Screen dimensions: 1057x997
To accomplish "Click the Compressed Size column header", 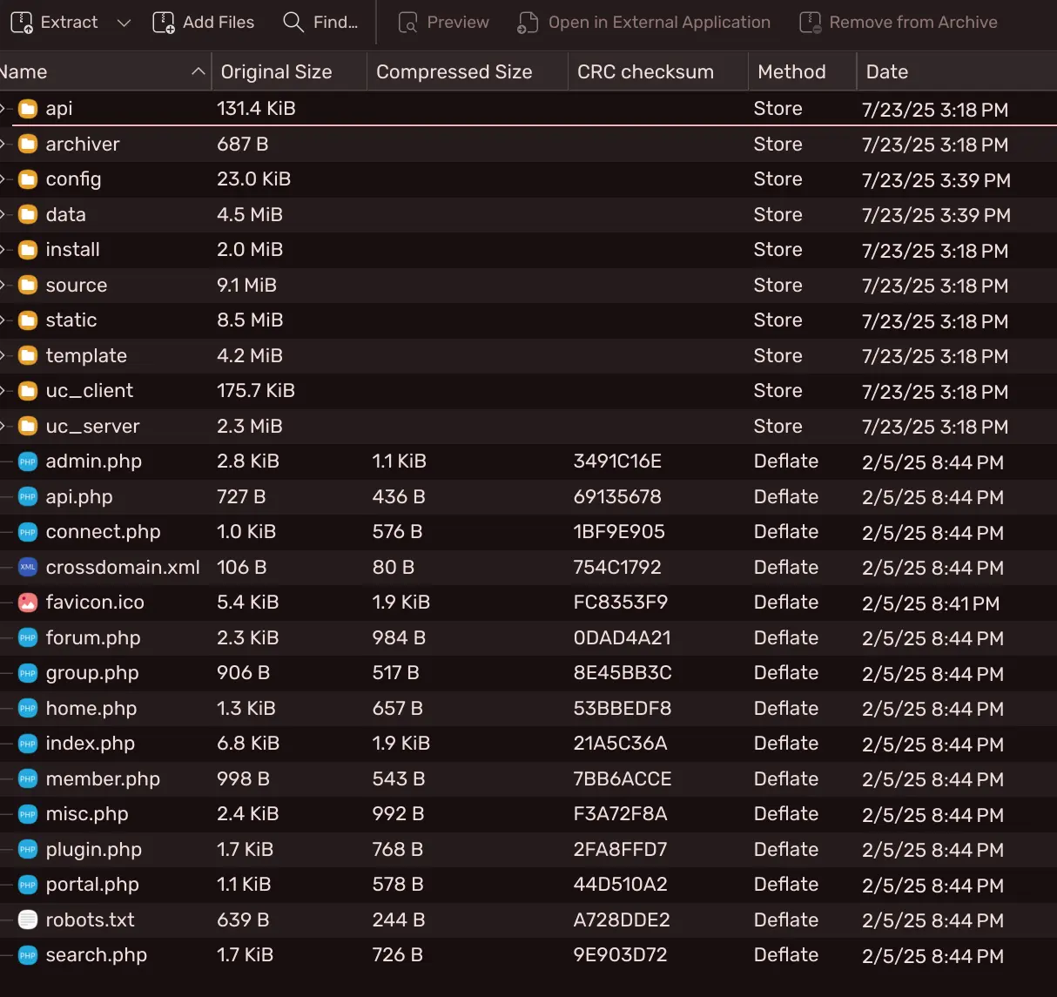I will [x=454, y=72].
